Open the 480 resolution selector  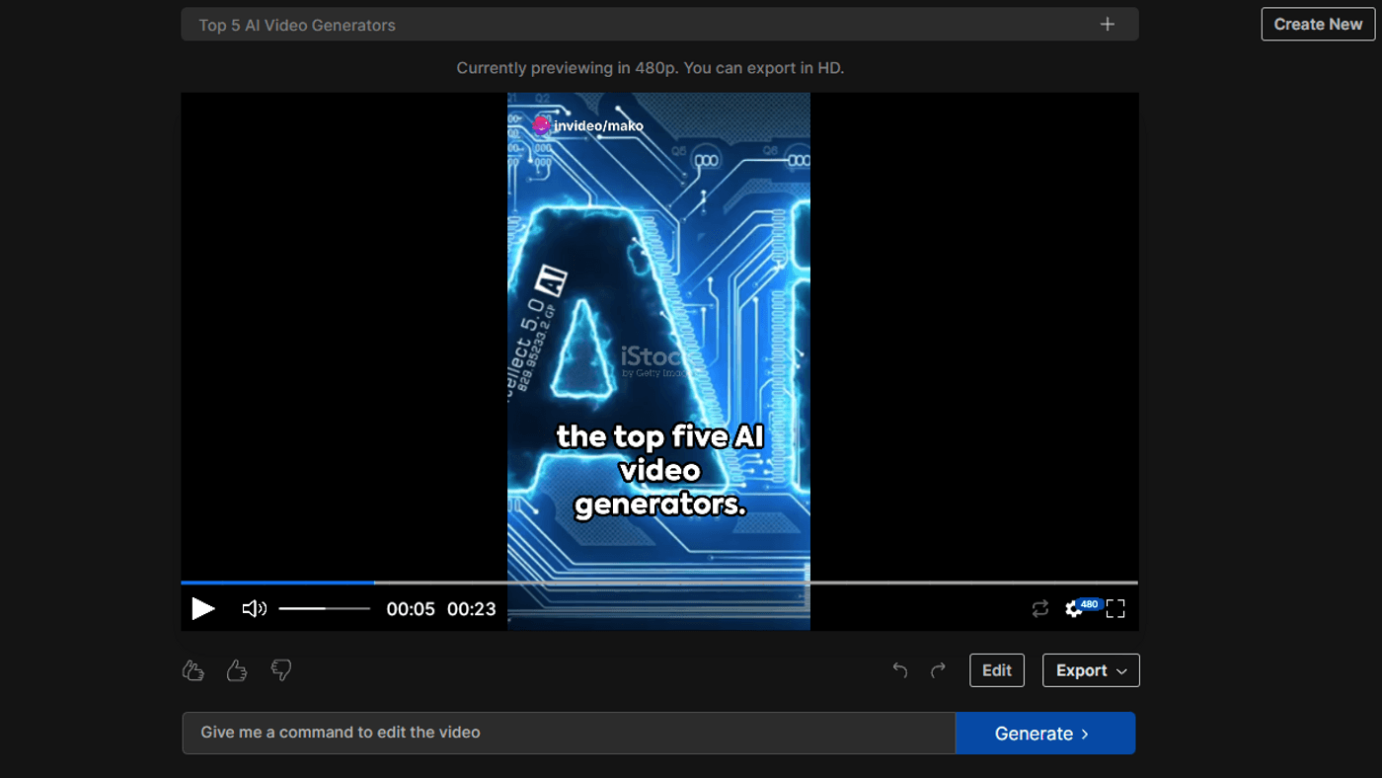[1089, 603]
